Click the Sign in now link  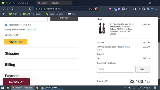pyautogui.click(x=32, y=30)
